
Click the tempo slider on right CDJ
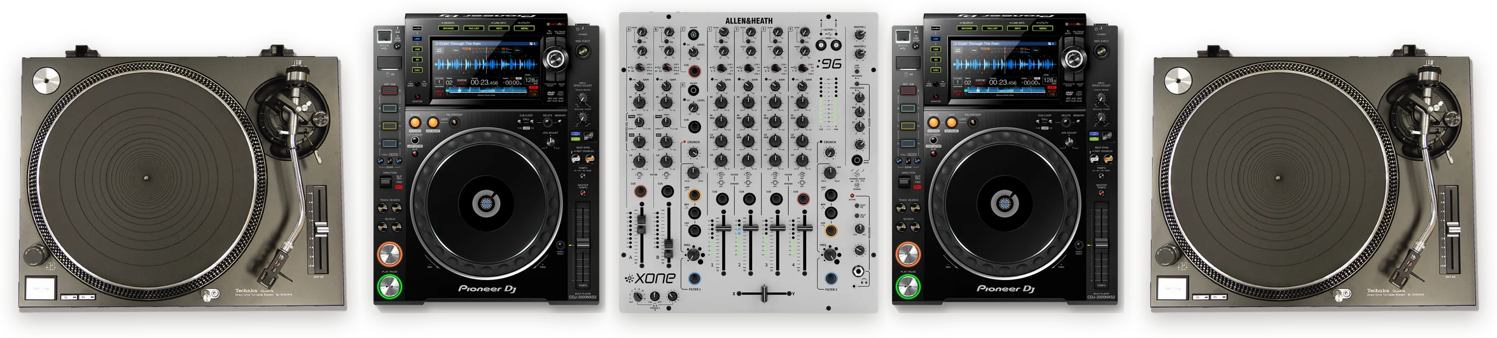pos(1101,244)
